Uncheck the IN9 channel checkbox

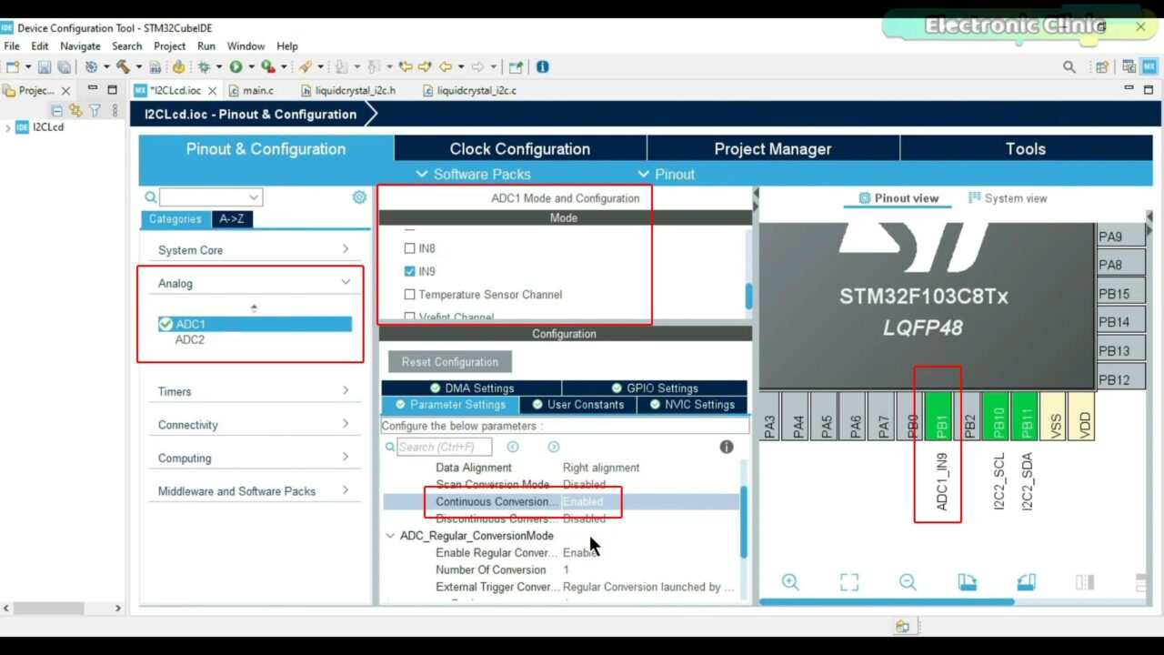(409, 271)
